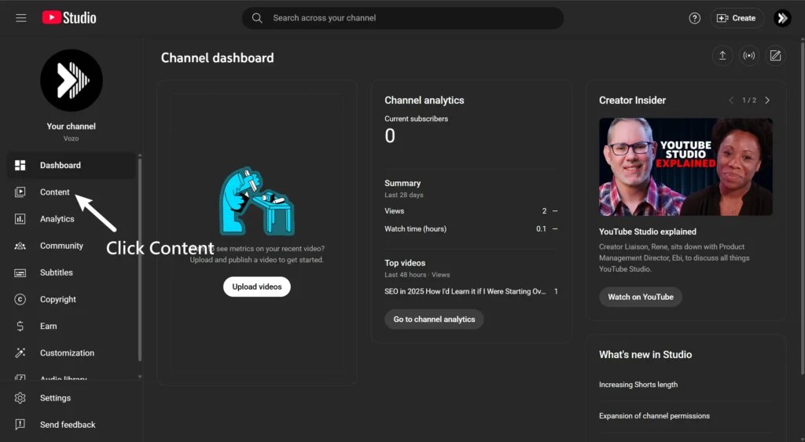Click the search magnifier icon
The image size is (805, 442).
coord(257,18)
